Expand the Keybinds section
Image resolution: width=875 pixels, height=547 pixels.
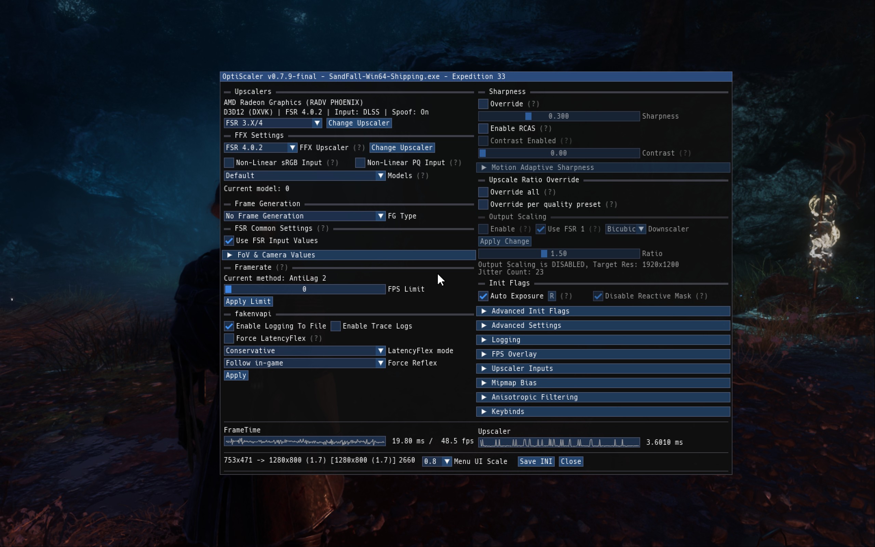[603, 412]
